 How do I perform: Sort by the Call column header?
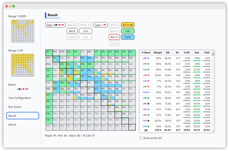pos(197,53)
